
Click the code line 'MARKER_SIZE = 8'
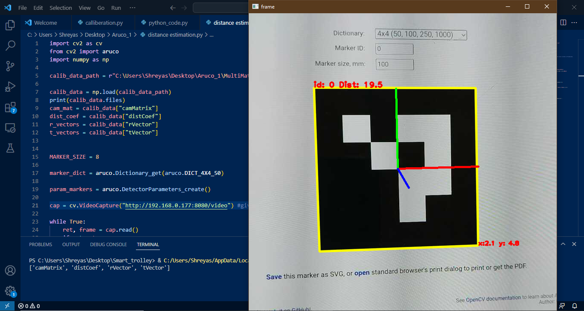coord(74,157)
